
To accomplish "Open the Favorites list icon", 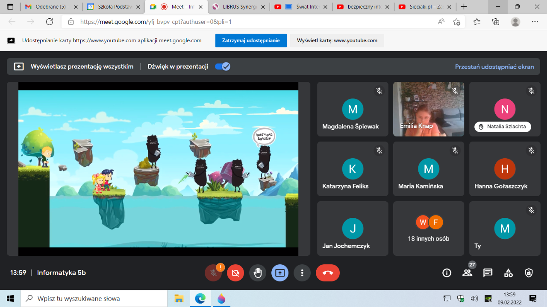I will pyautogui.click(x=477, y=22).
